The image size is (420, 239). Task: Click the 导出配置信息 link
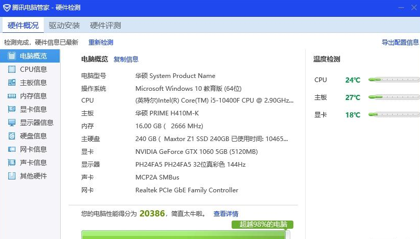(x=400, y=43)
